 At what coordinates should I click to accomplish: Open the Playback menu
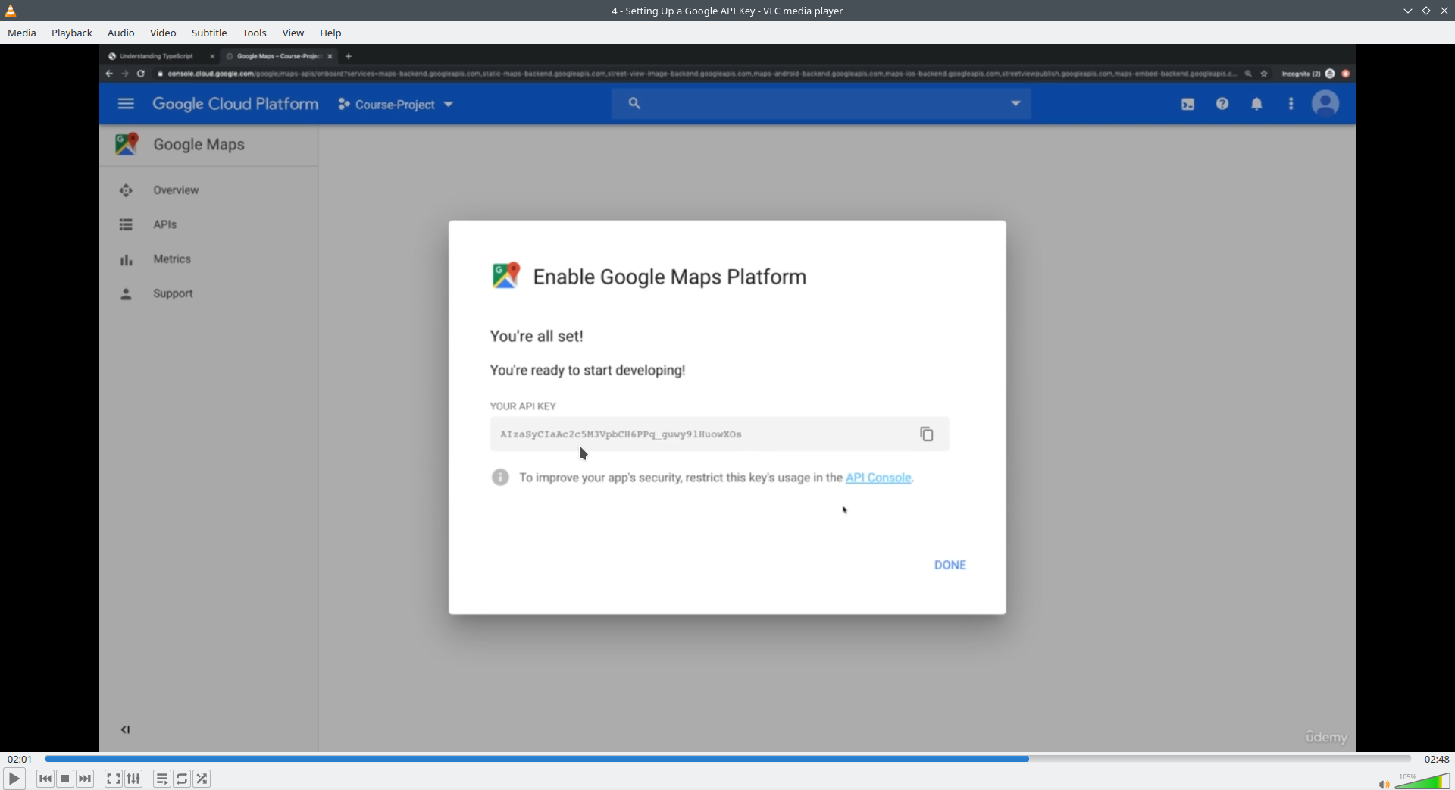click(x=72, y=33)
